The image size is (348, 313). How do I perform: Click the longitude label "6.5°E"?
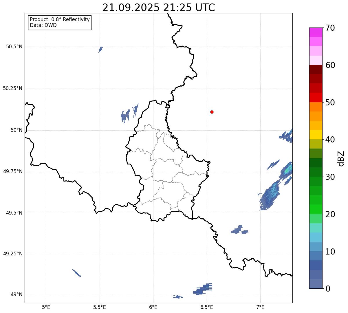point(207,307)
